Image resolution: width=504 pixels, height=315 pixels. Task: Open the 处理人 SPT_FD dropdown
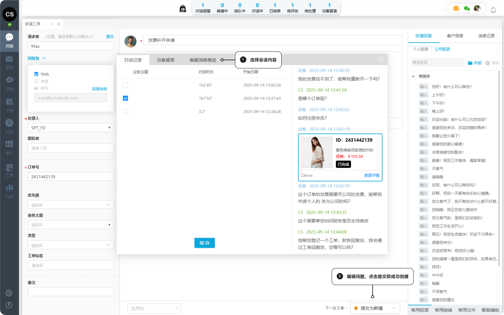click(71, 128)
